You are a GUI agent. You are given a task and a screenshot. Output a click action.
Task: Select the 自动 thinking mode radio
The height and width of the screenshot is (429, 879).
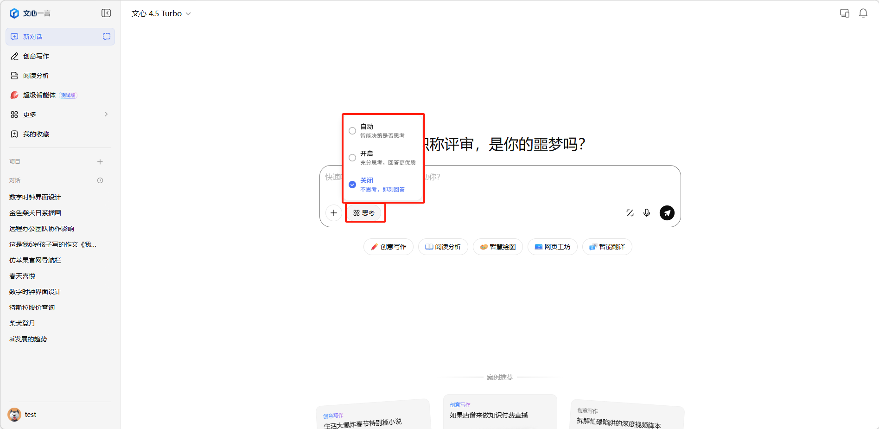(352, 131)
